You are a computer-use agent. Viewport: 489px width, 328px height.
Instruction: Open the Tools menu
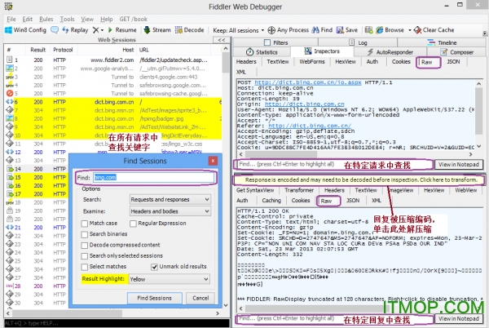(67, 19)
